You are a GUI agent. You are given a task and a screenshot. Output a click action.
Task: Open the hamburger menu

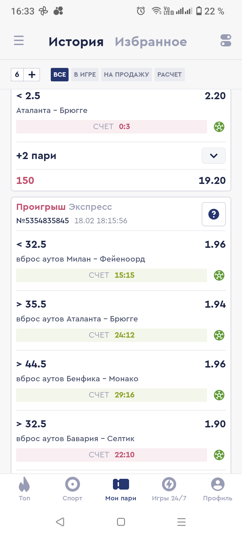click(x=19, y=41)
